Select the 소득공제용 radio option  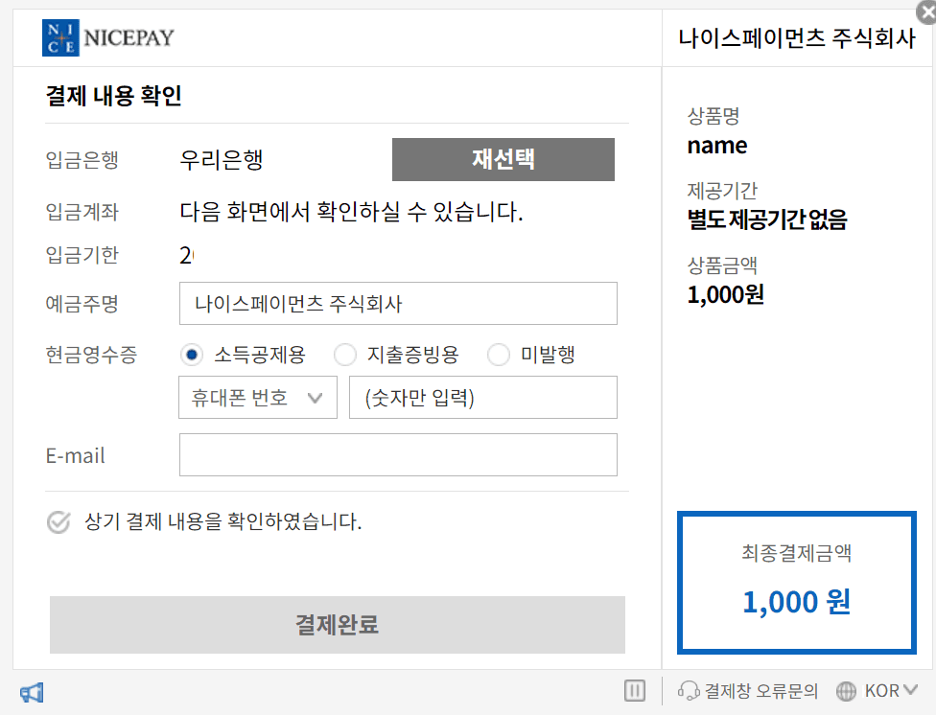192,356
